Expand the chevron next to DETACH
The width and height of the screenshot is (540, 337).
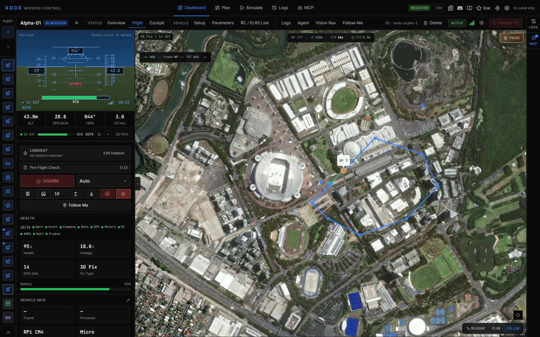tap(108, 134)
